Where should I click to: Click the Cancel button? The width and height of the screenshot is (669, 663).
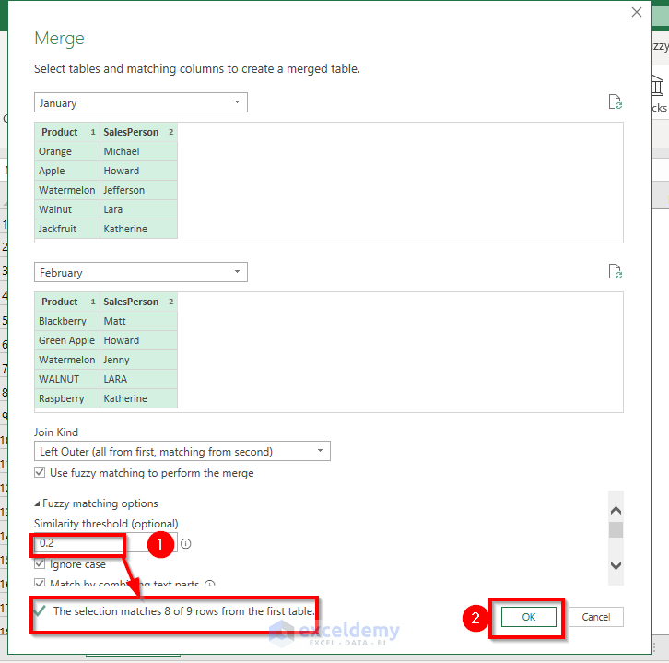pyautogui.click(x=595, y=617)
